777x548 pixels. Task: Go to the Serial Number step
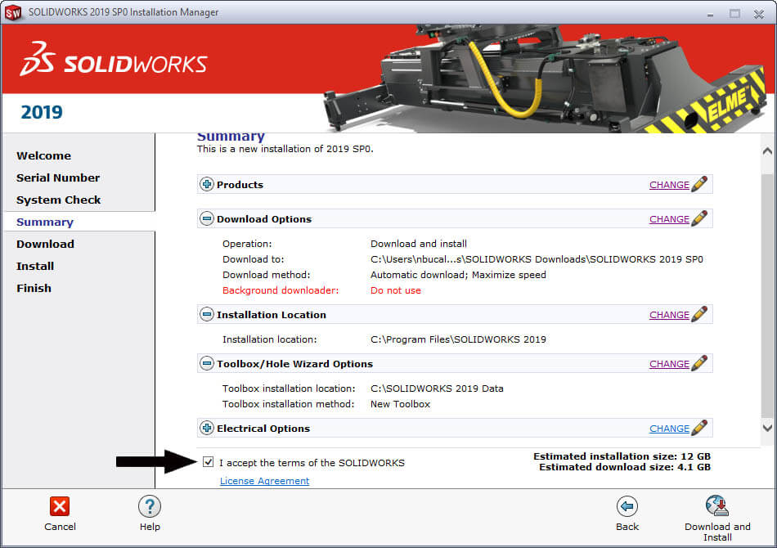[x=58, y=177]
